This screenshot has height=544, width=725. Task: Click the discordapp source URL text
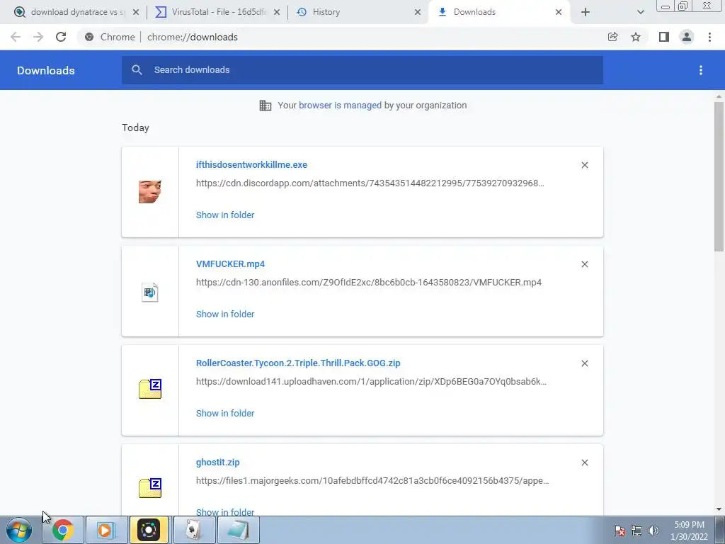tap(370, 183)
